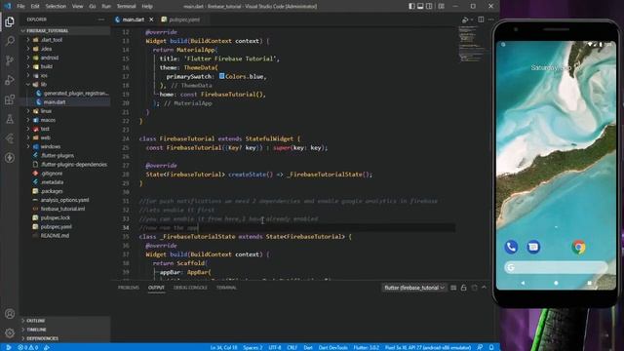Click the CRLF line ending status entry
624x351 pixels.
pyautogui.click(x=292, y=347)
